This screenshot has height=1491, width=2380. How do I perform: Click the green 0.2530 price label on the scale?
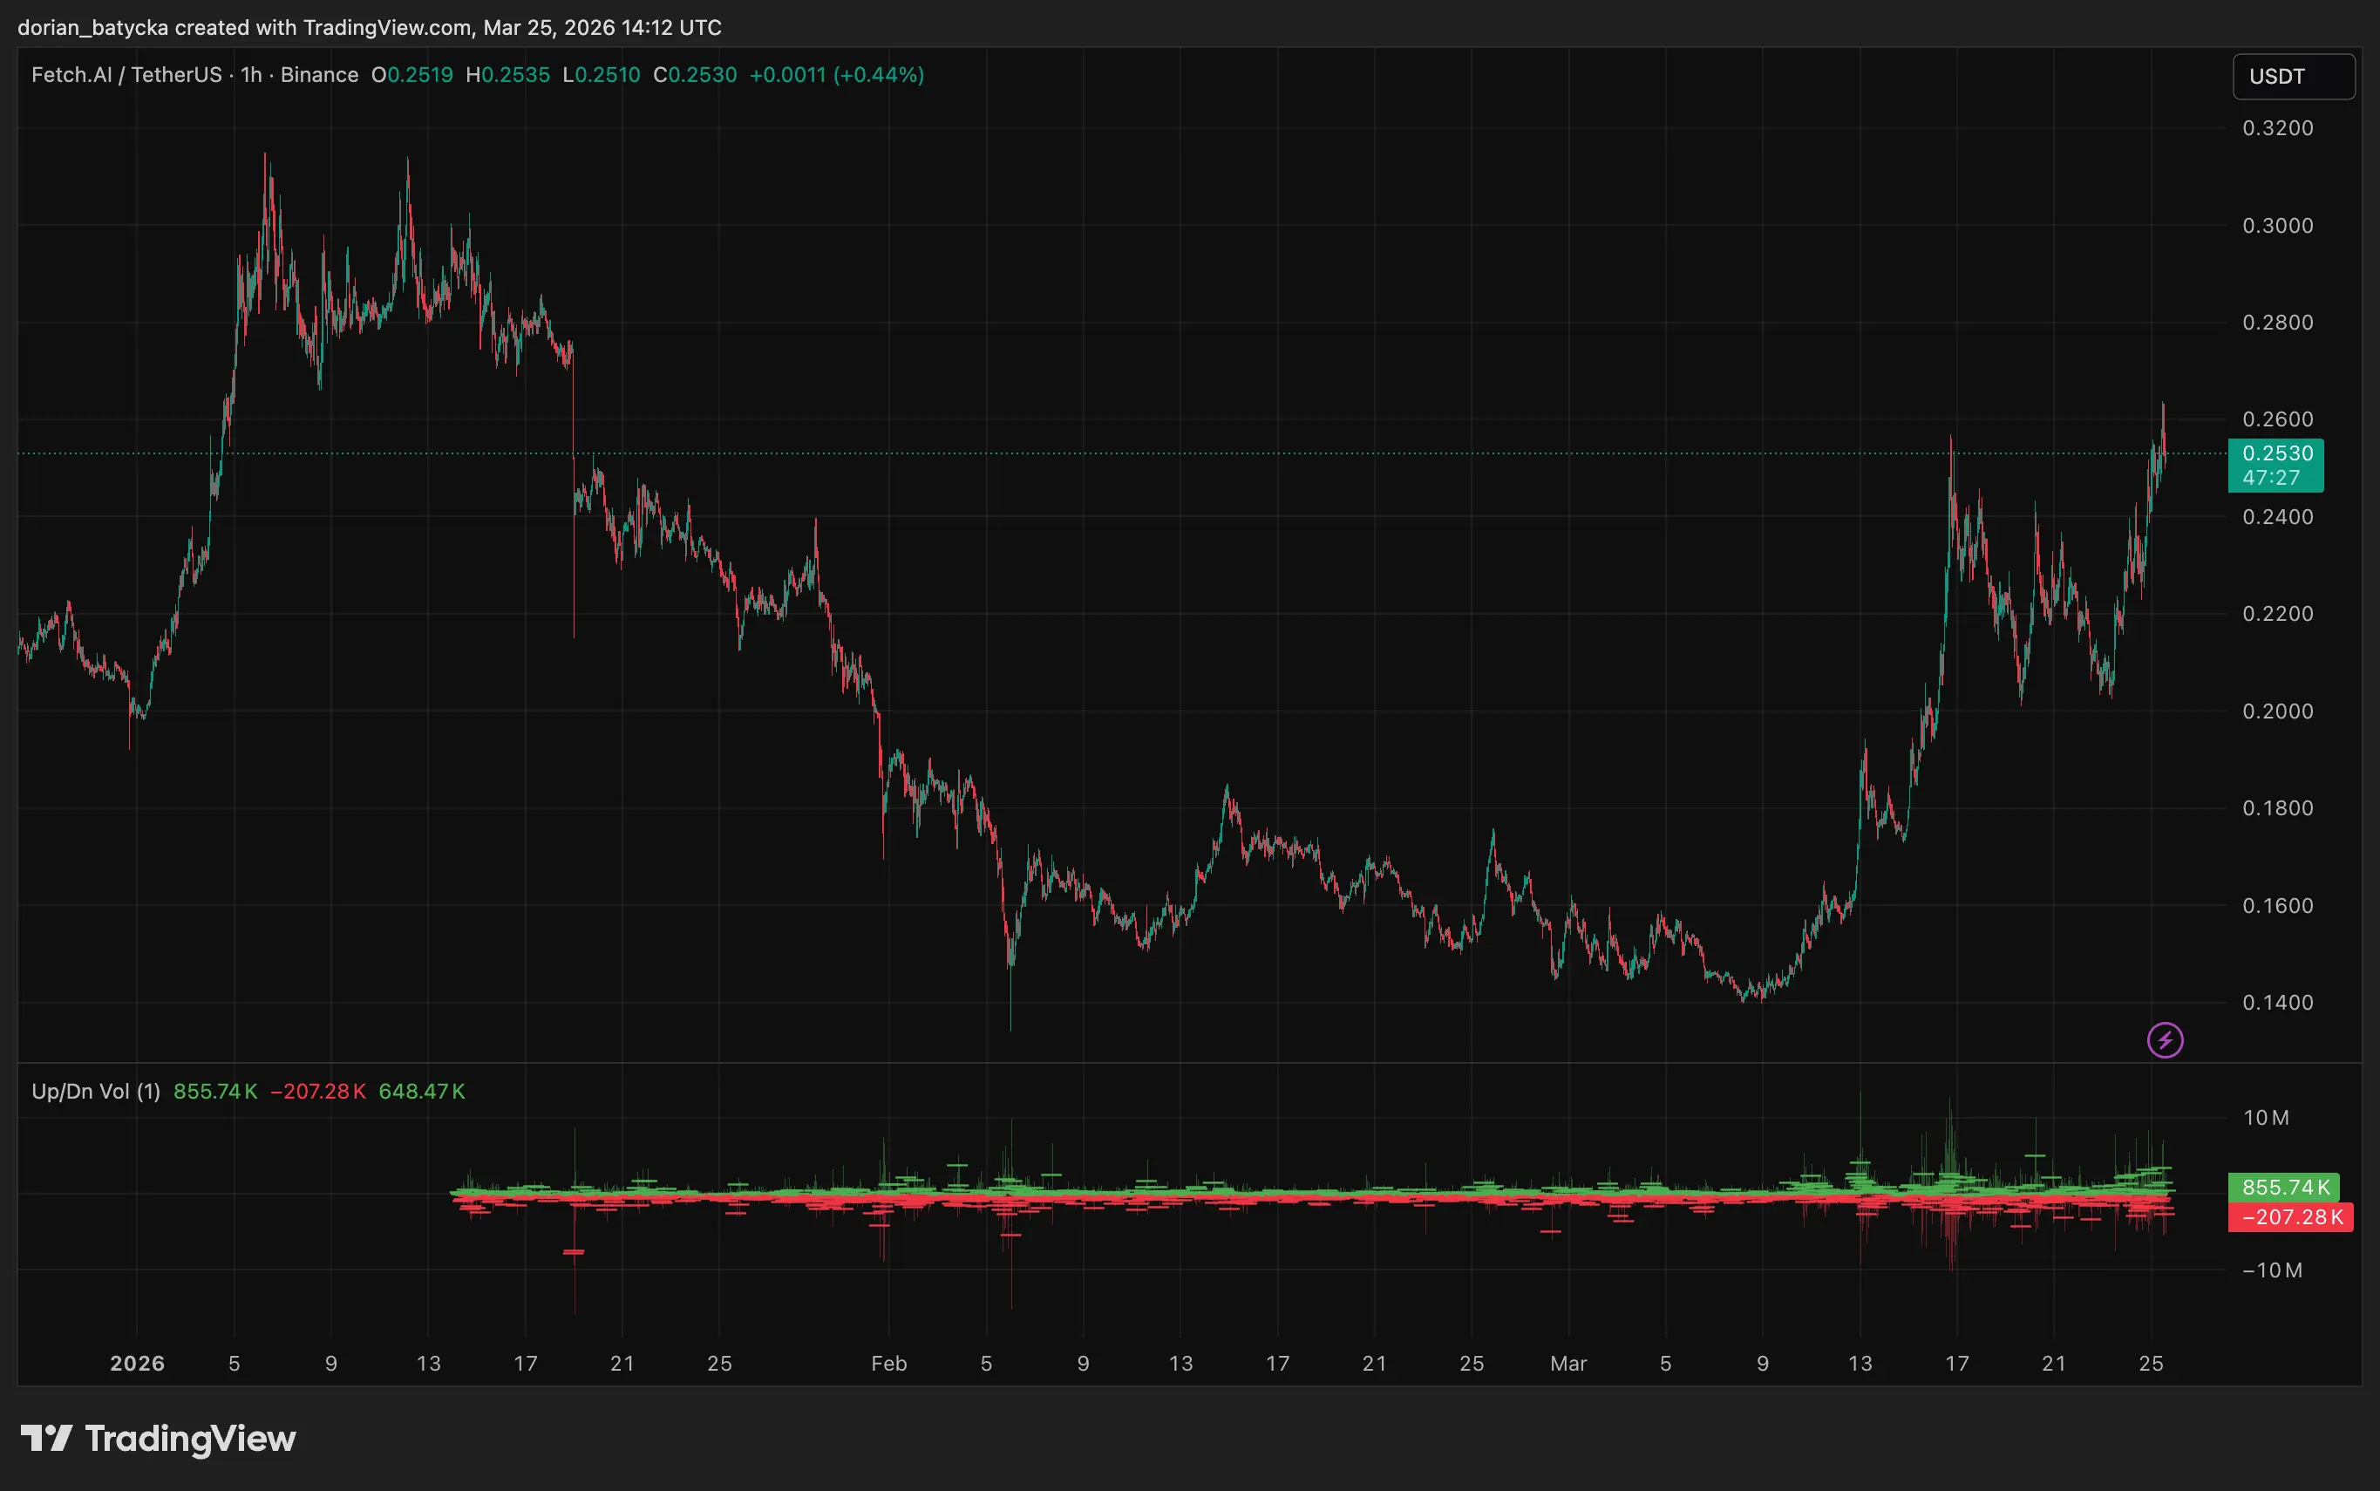pos(2279,453)
